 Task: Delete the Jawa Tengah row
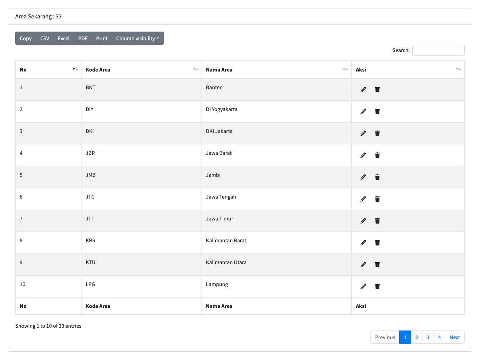(x=377, y=199)
